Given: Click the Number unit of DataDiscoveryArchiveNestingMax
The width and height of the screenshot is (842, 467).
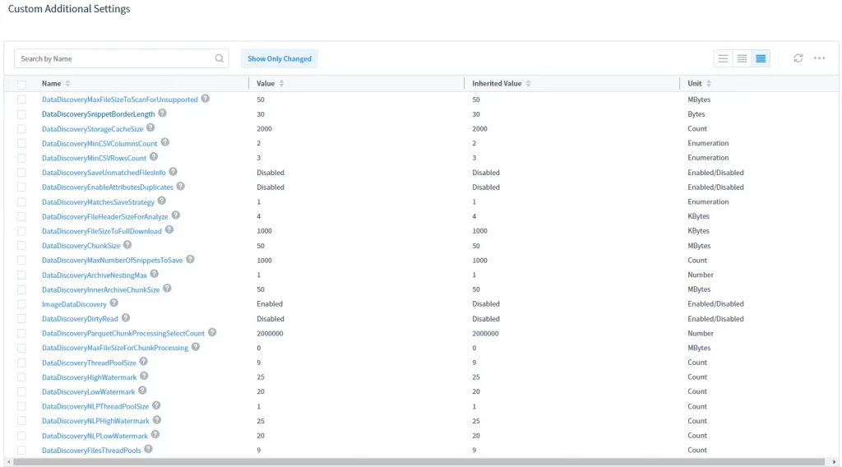Looking at the screenshot, I should [x=701, y=275].
